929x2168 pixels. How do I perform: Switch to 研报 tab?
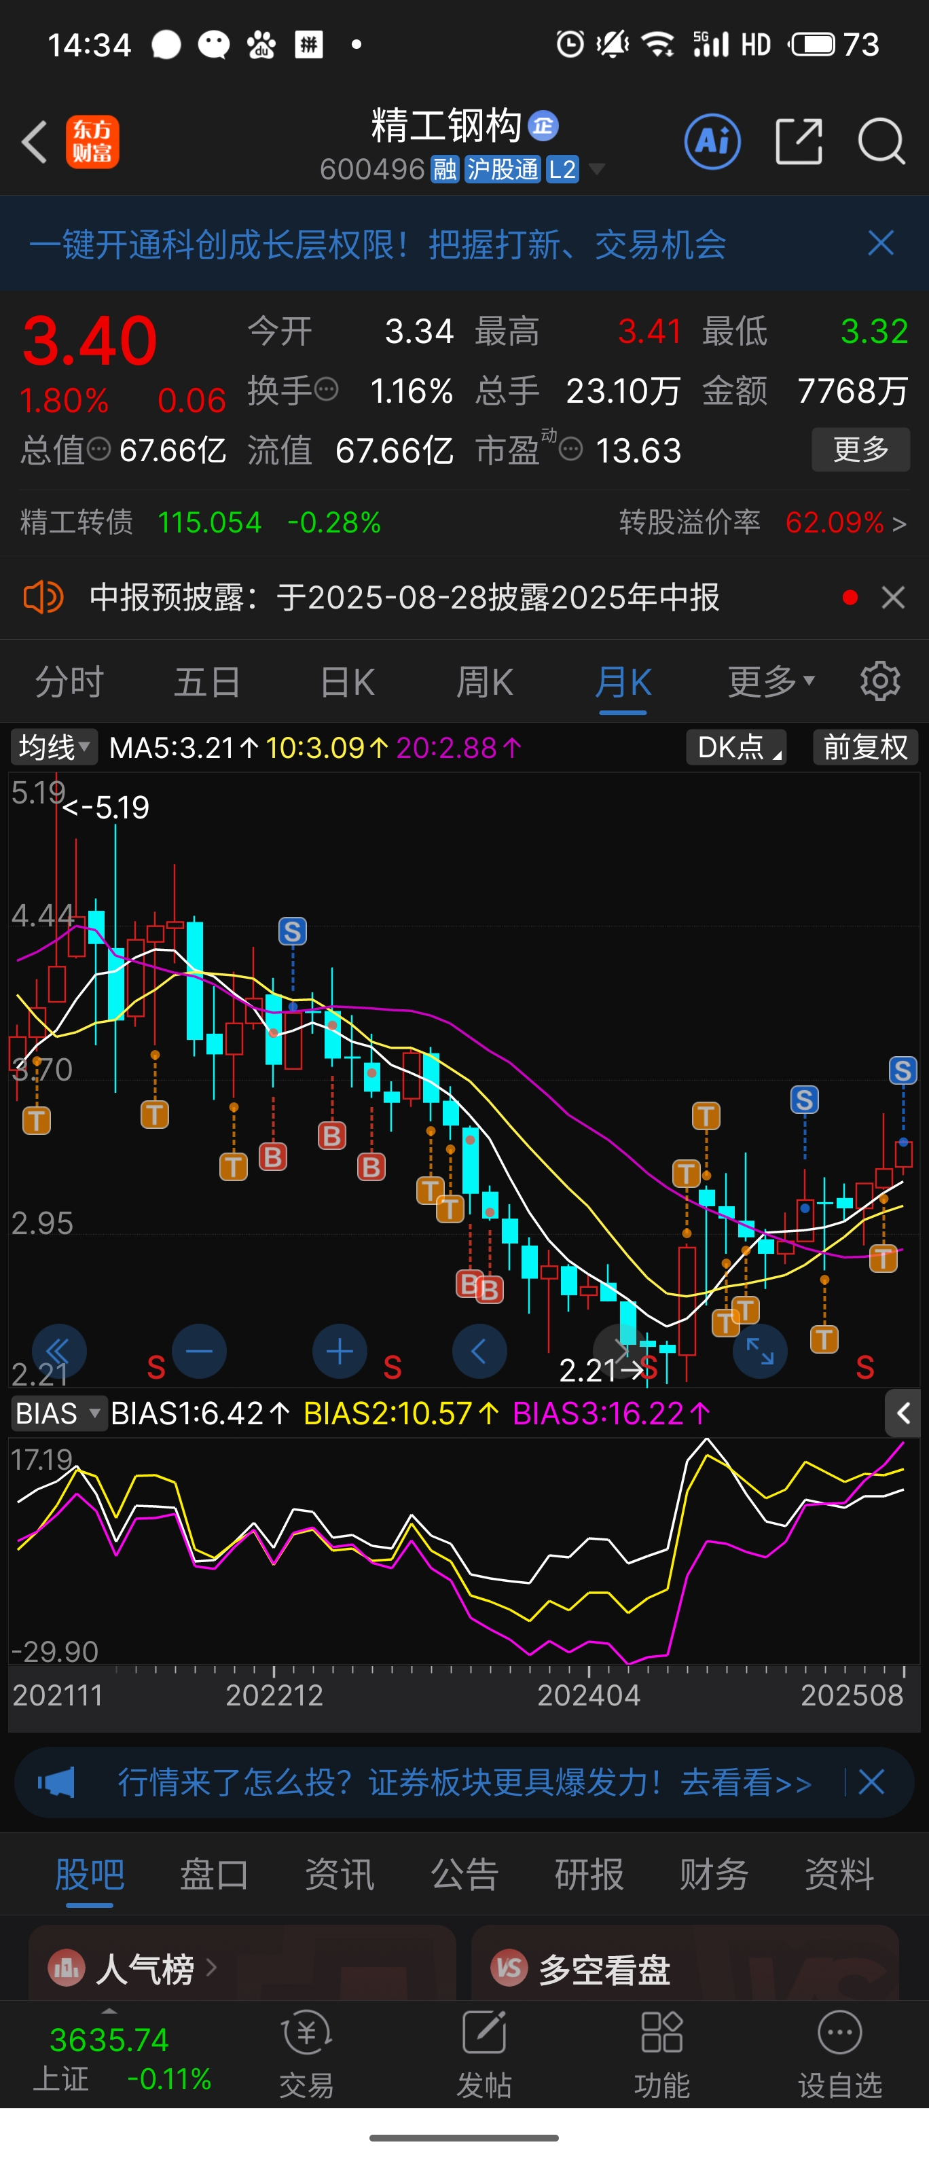[x=589, y=1875]
